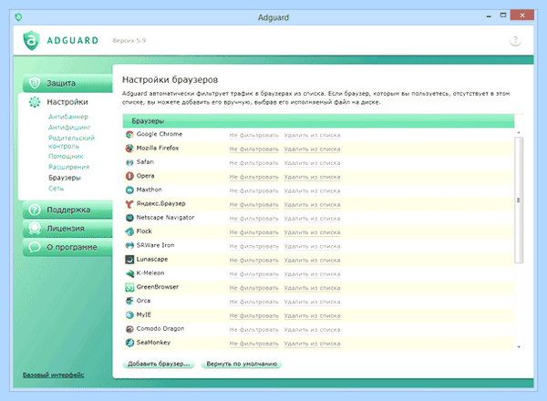
Task: Click the Mozilla Firefox browser icon
Action: click(x=129, y=149)
